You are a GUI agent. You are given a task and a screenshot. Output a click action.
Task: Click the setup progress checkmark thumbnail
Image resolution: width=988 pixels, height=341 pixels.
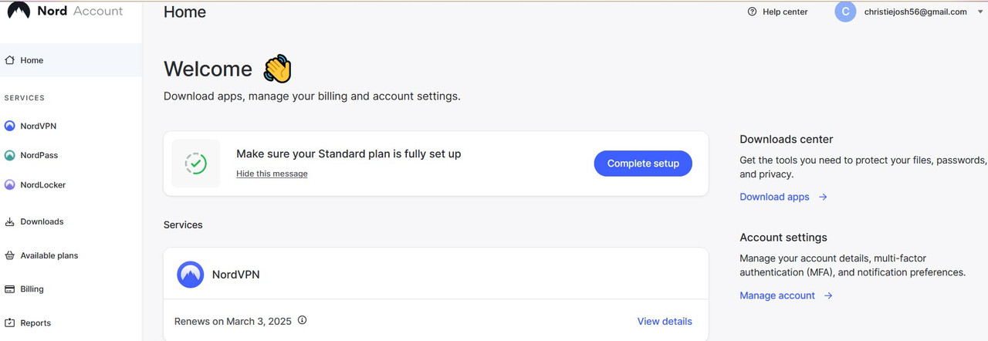point(195,164)
